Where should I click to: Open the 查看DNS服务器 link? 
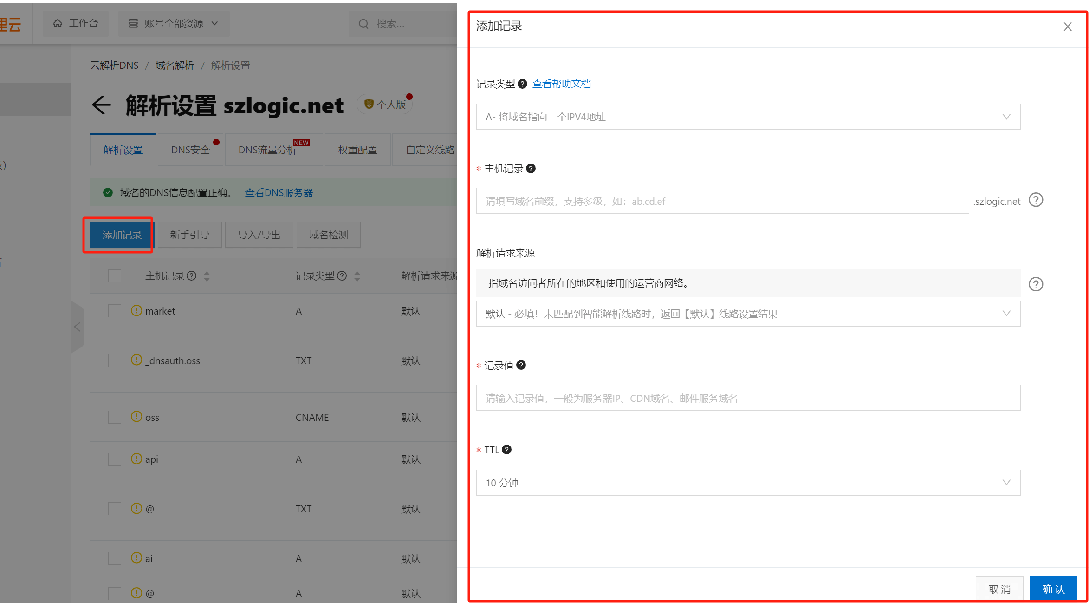279,192
